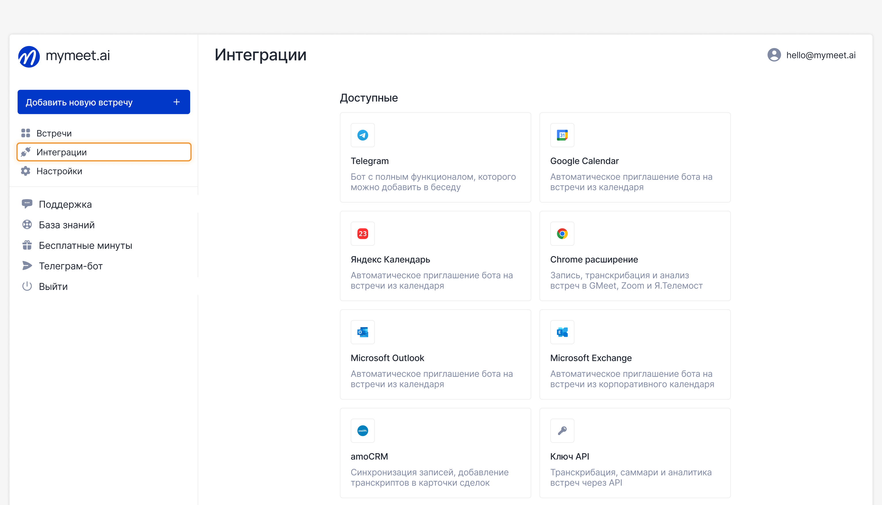The image size is (882, 505).
Task: Click the API key icon
Action: click(562, 430)
